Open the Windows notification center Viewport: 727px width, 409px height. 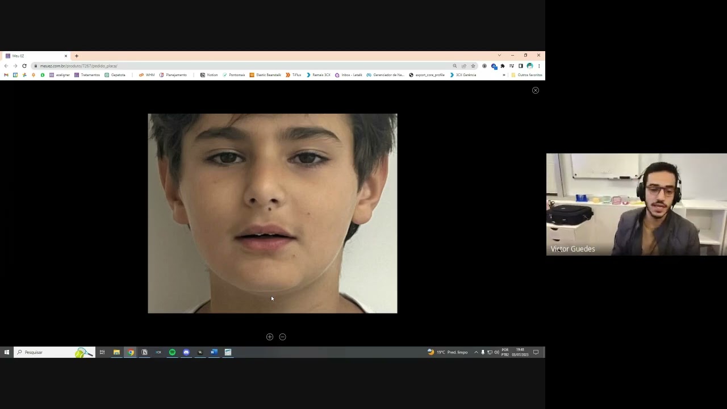536,352
